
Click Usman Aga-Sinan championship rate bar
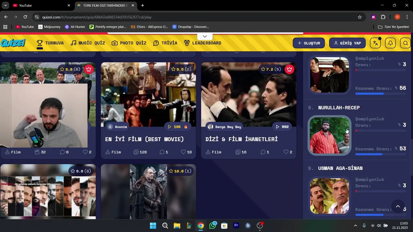380,191
